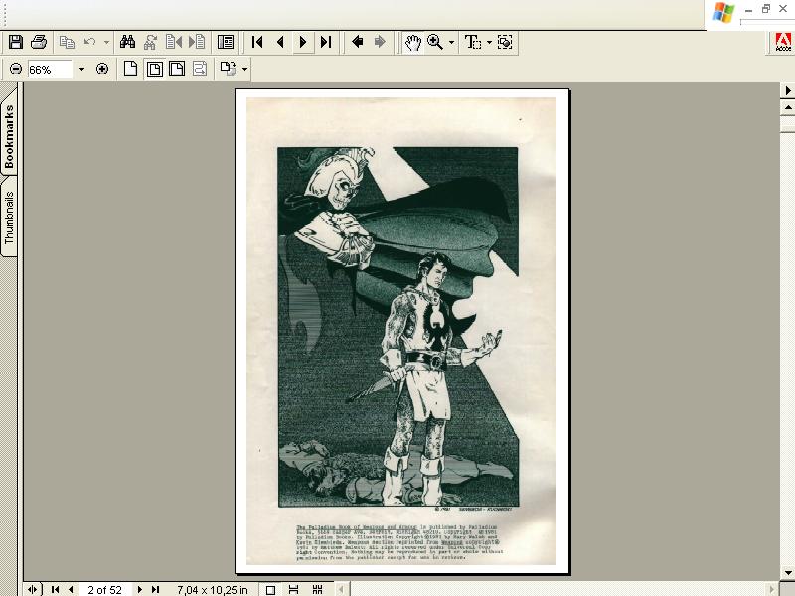The image size is (795, 596).
Task: Click the Undo arrow icon
Action: tap(90, 42)
